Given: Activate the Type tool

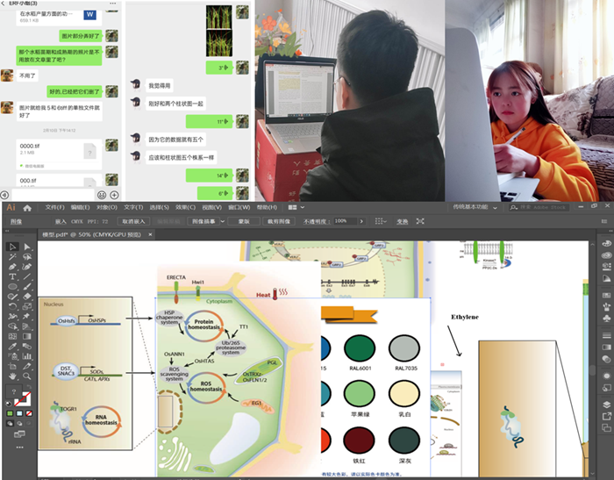Looking at the screenshot, I should (12, 276).
